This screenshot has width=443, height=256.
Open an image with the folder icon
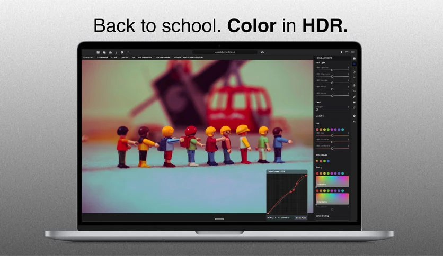pos(99,52)
